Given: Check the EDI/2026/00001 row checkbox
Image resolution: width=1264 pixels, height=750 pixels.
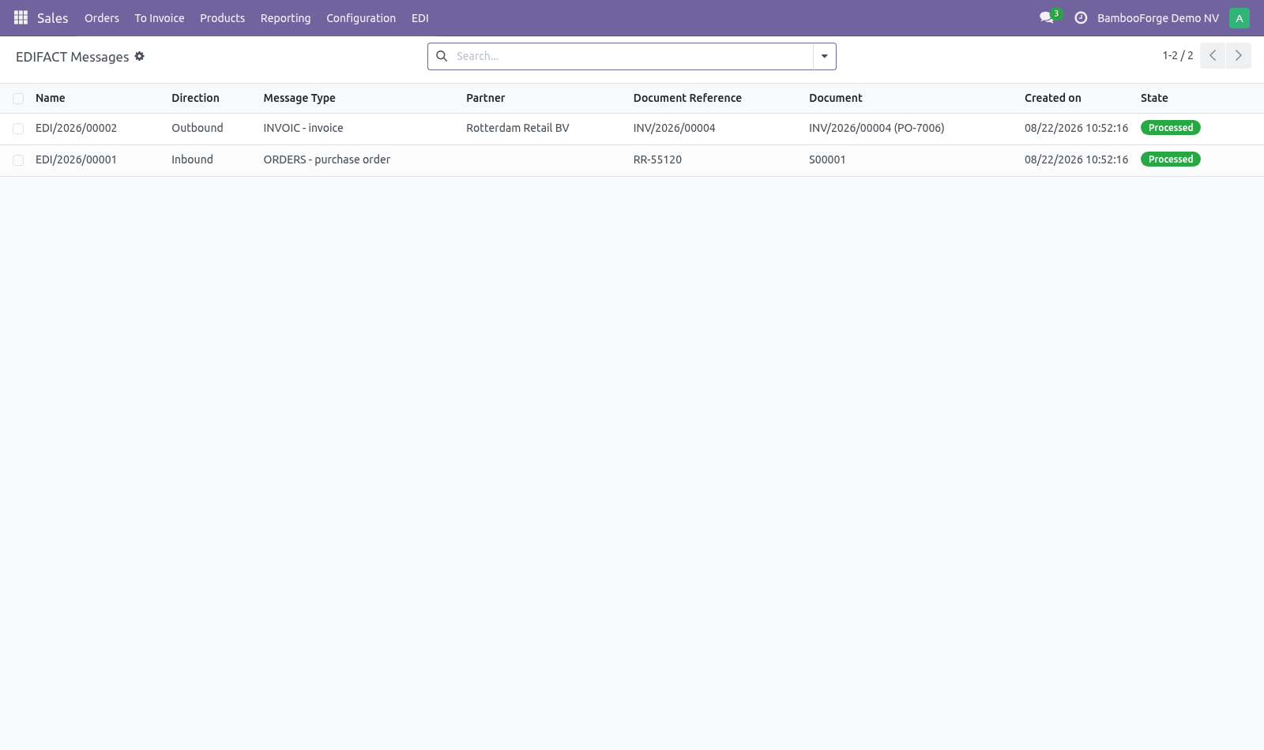Looking at the screenshot, I should coord(18,159).
